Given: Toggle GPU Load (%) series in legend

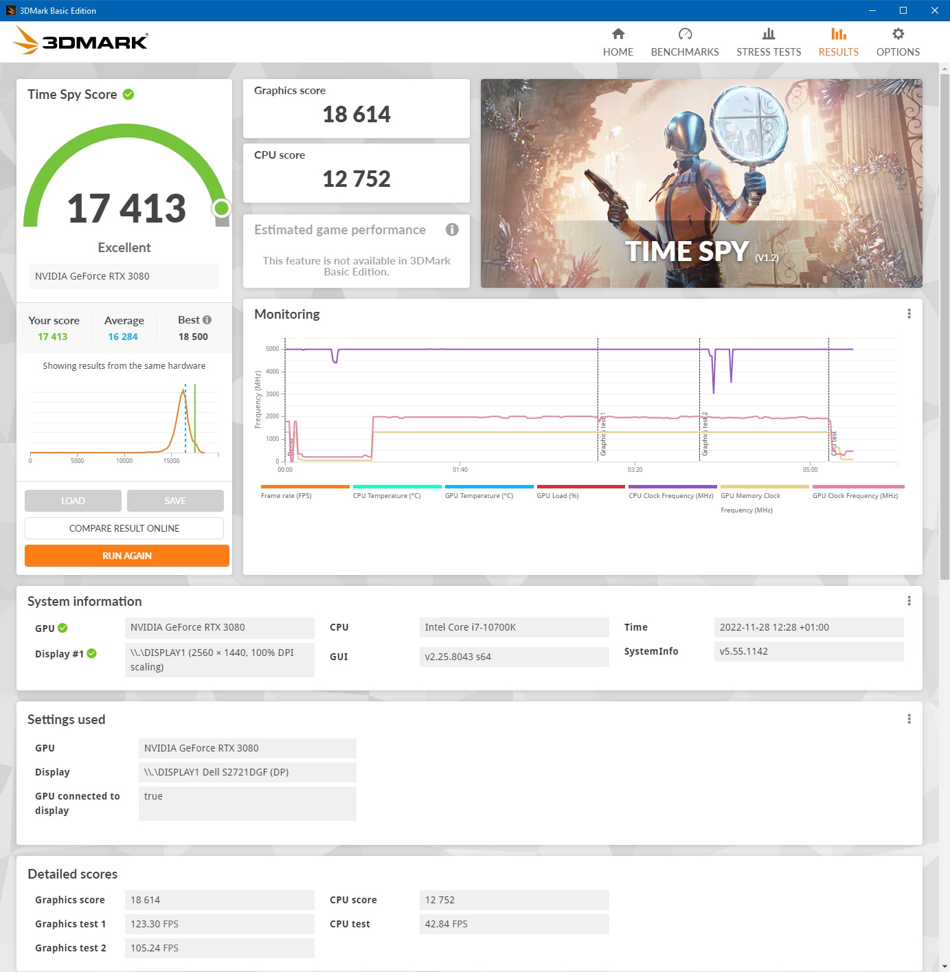Looking at the screenshot, I should click(x=581, y=492).
